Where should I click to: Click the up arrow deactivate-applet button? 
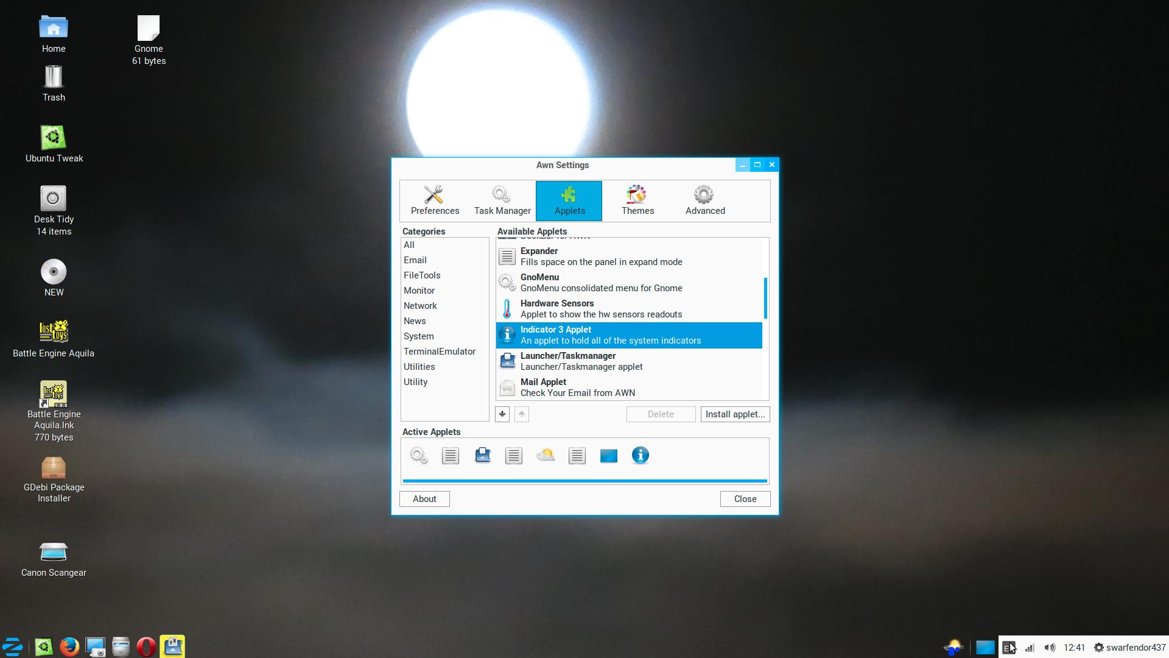[522, 414]
